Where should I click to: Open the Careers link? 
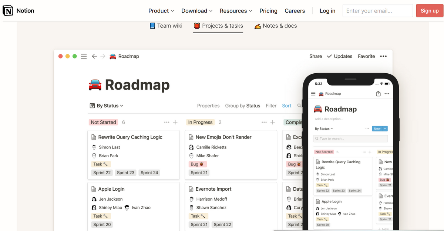pyautogui.click(x=295, y=11)
